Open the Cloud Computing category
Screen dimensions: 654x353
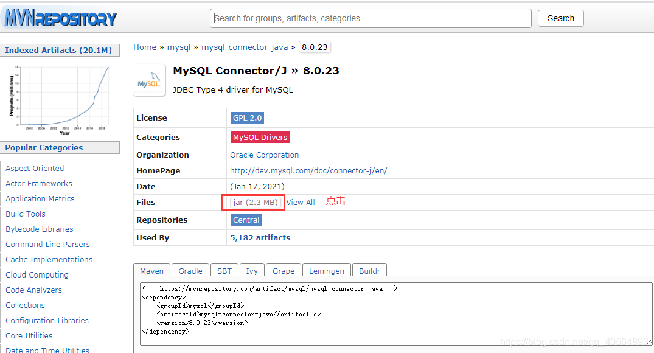coord(37,275)
